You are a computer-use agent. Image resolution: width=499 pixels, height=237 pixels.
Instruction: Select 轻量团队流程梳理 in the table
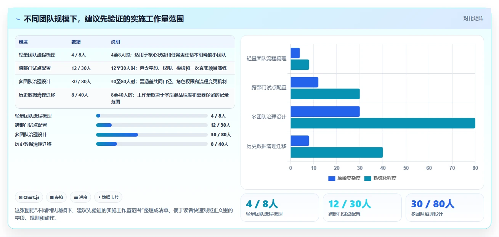coord(37,55)
